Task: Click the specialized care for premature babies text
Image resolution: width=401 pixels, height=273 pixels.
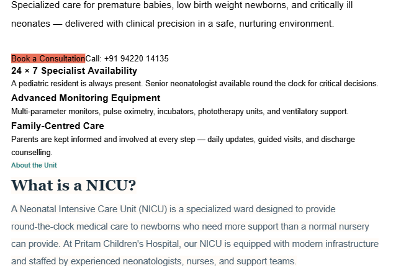Action: [x=182, y=5]
